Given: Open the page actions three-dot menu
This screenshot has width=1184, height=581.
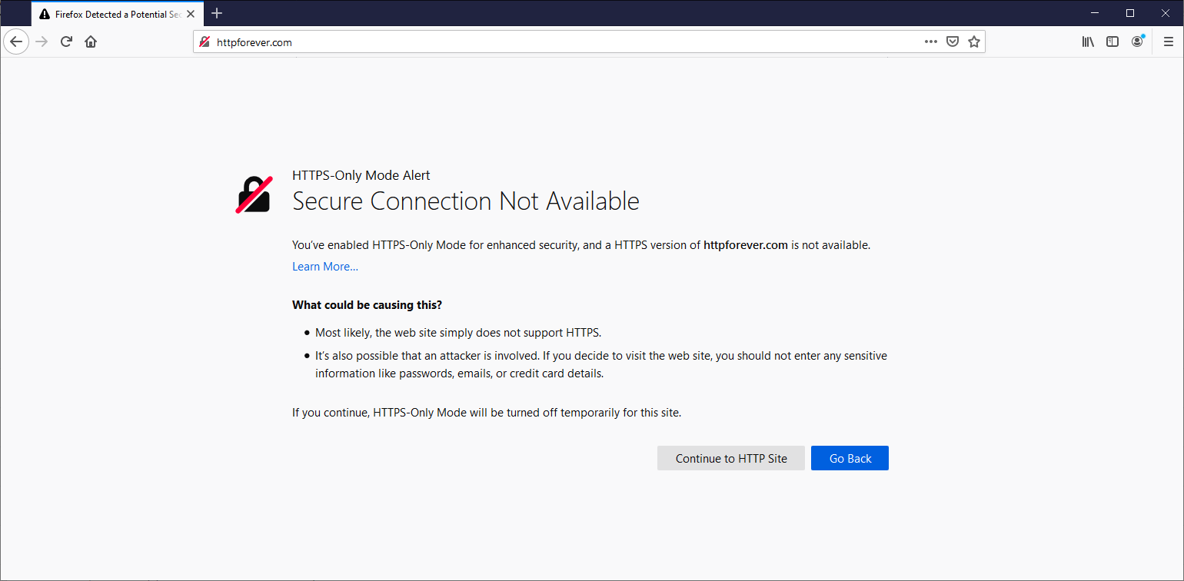Looking at the screenshot, I should [x=930, y=41].
